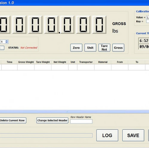The height and width of the screenshot is (148, 149).
Task: Click the Zero button
Action: 76,48
